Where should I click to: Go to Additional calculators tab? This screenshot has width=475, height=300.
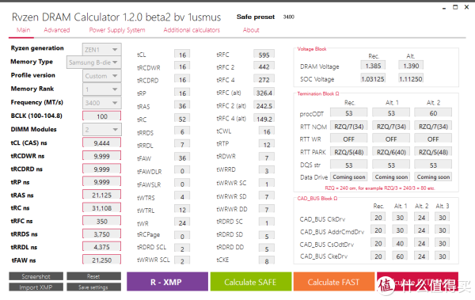192,30
